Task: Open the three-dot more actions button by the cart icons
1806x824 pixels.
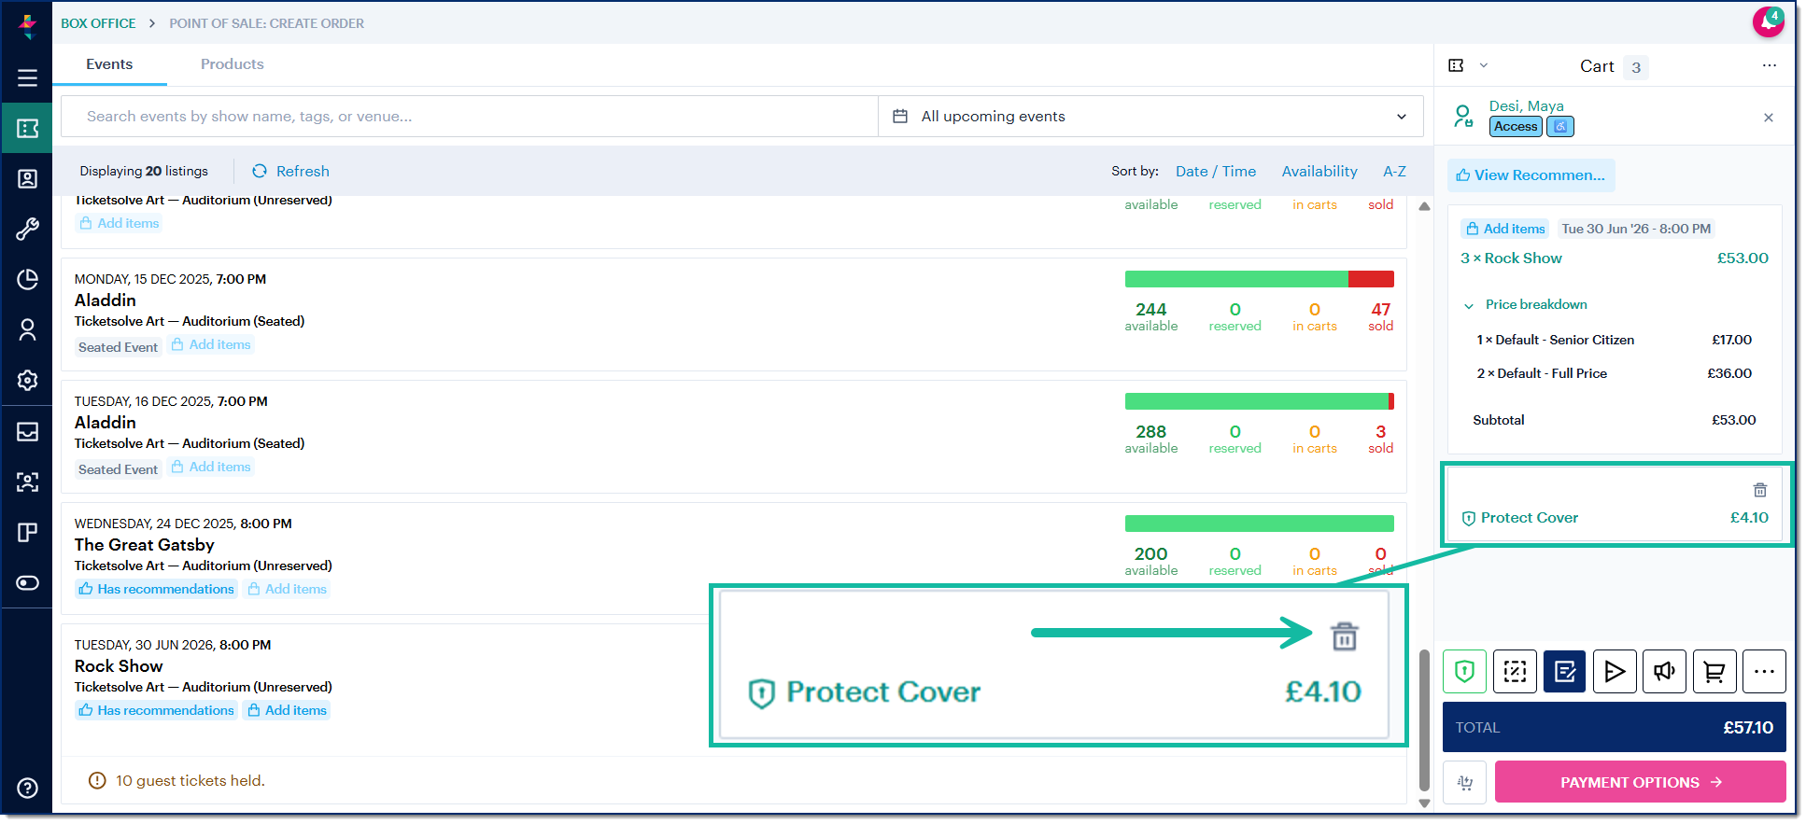Action: pyautogui.click(x=1764, y=671)
